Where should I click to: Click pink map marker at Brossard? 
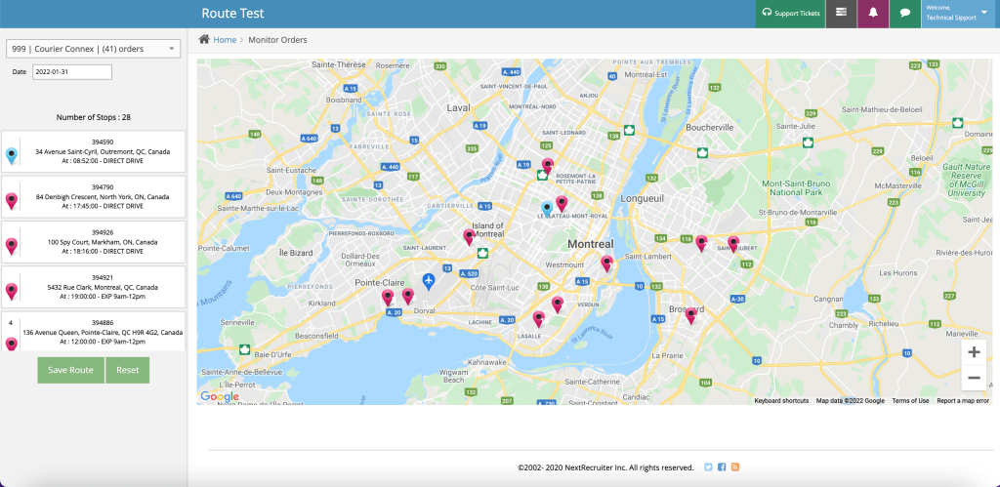click(690, 315)
